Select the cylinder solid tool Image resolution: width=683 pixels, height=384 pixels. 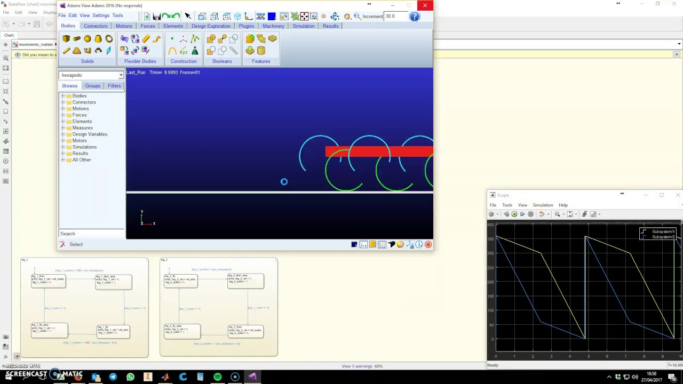point(77,39)
